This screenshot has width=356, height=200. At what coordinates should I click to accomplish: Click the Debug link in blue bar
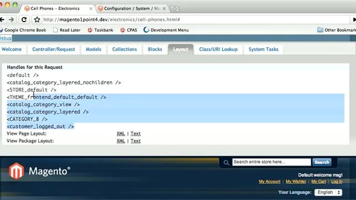[x=6, y=38]
